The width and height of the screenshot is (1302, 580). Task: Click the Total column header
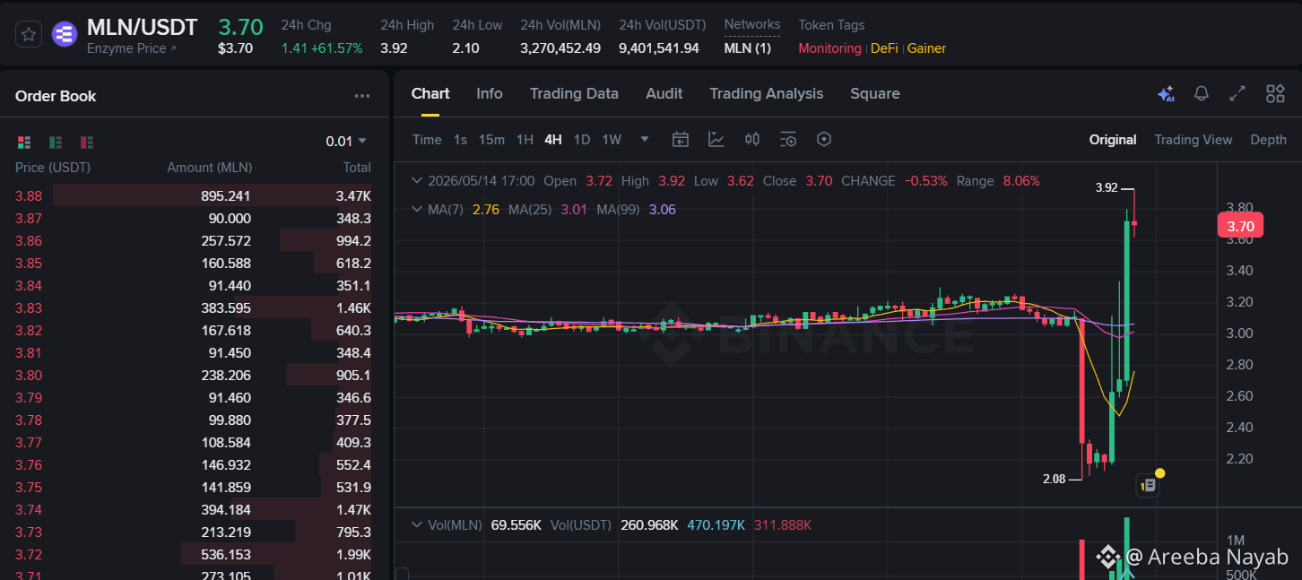[357, 168]
